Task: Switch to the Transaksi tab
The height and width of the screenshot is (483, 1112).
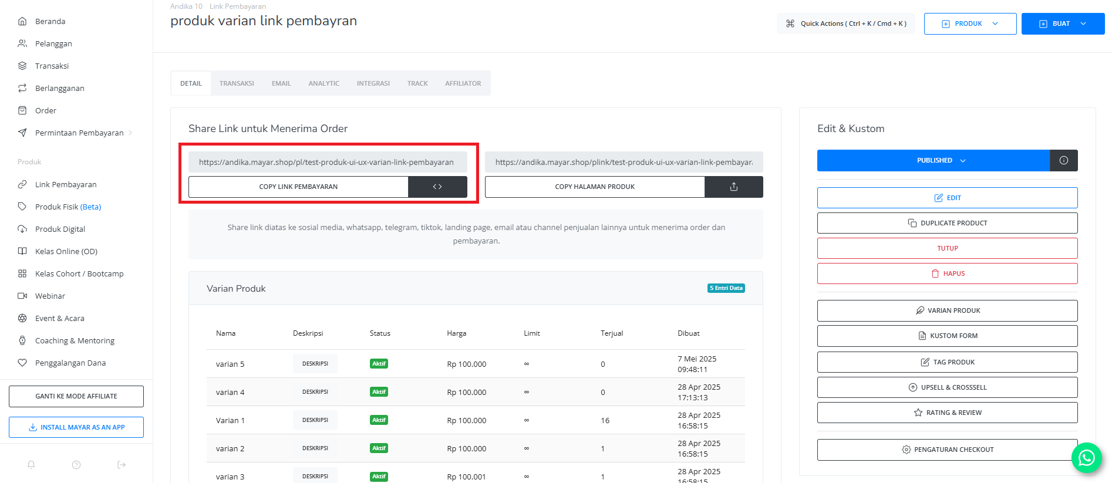Action: click(237, 83)
